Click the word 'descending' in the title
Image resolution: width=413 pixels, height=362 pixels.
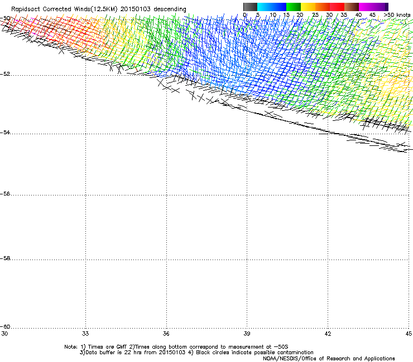click(x=170, y=9)
